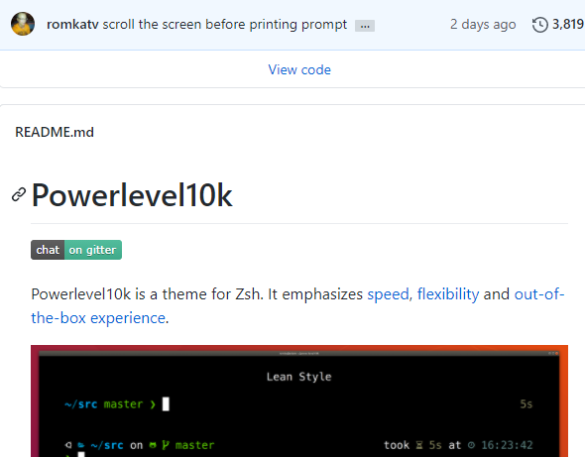Click the 'View code' link
The width and height of the screenshot is (585, 457).
click(x=299, y=69)
